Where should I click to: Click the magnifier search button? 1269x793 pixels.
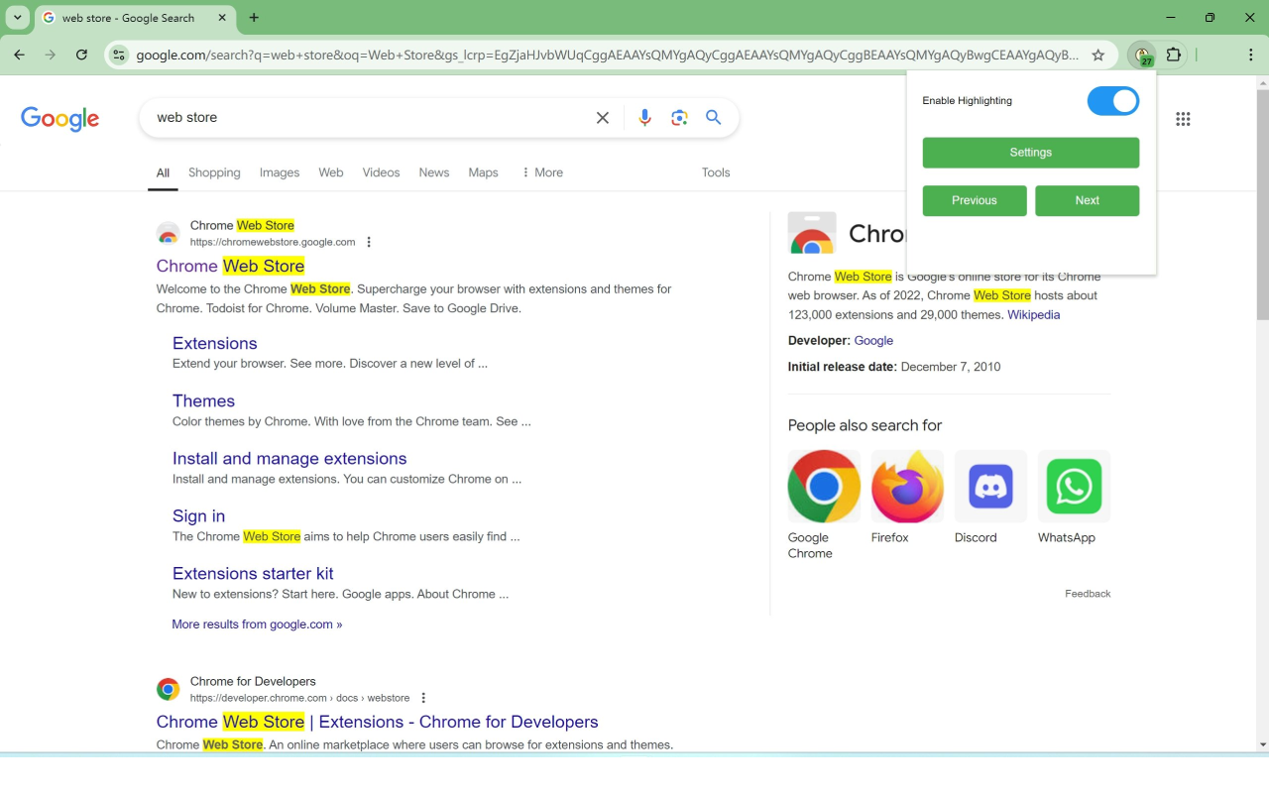(713, 118)
